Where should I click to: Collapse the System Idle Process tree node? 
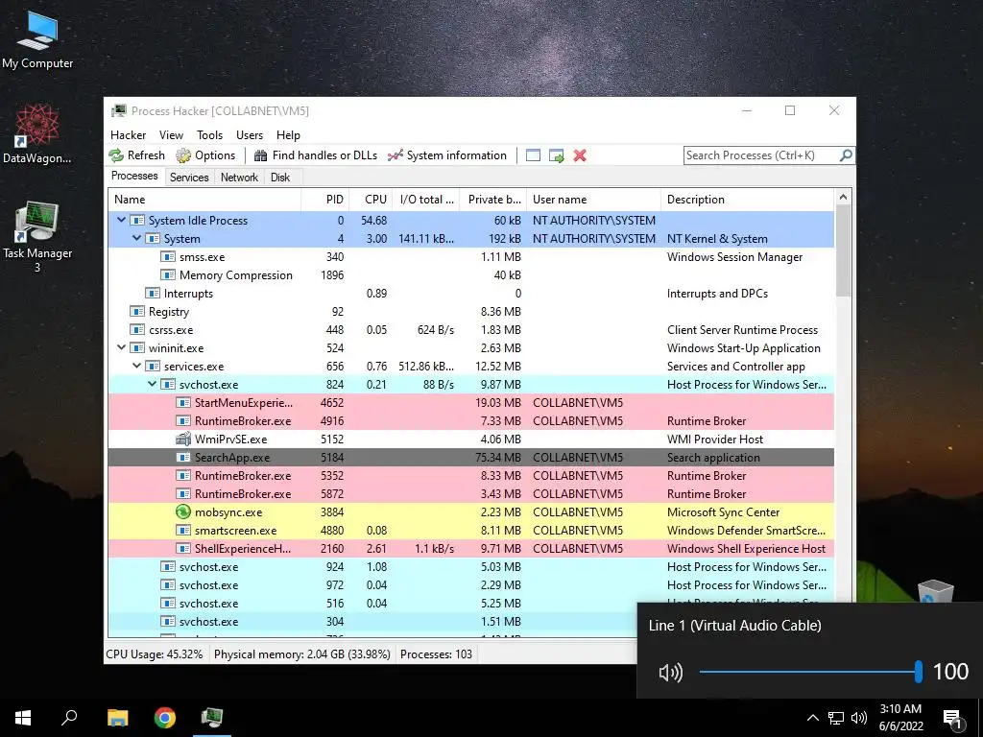[x=122, y=220]
